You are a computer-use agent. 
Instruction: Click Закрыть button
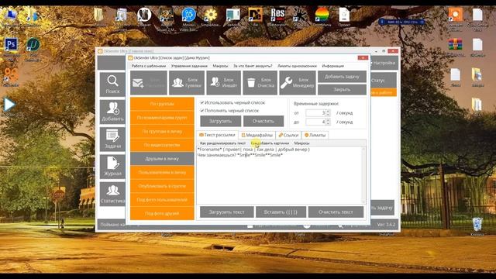[342, 90]
